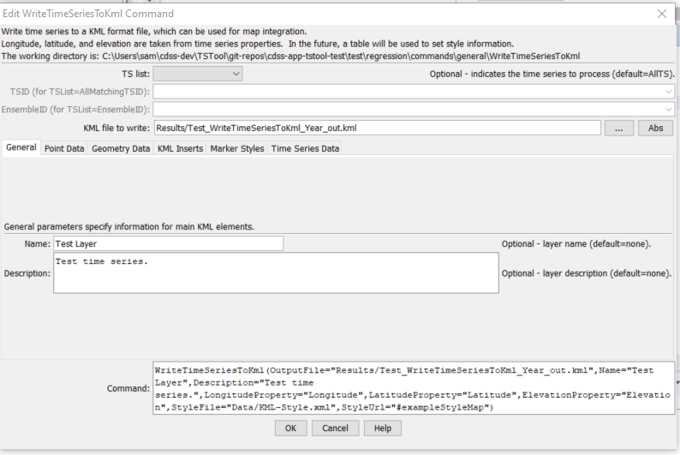
Task: Click inside the Command text area
Action: 414,388
